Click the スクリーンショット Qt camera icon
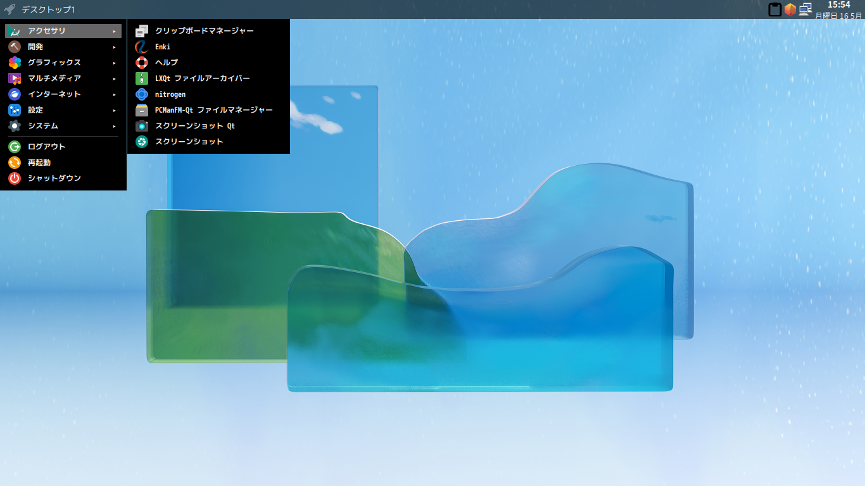865x486 pixels. [142, 126]
